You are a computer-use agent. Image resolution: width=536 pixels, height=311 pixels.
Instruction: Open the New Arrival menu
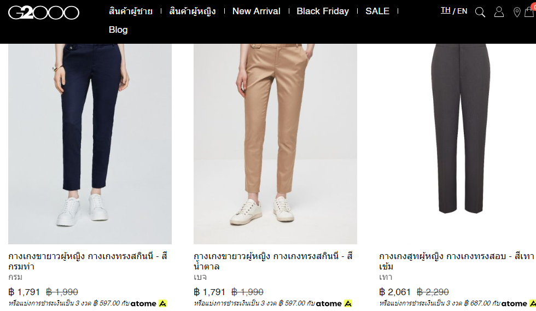[x=257, y=11]
